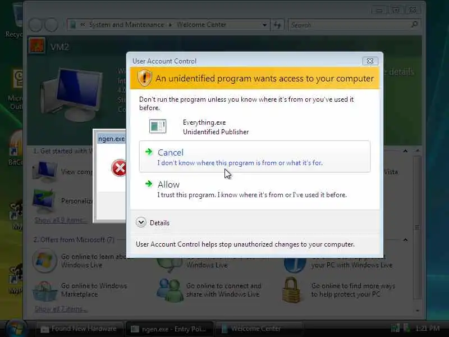This screenshot has width=449, height=337.
Task: Click the network icon in the system tray
Action: click(x=396, y=328)
